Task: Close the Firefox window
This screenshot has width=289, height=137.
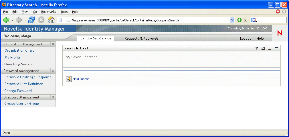Action: 284,5
